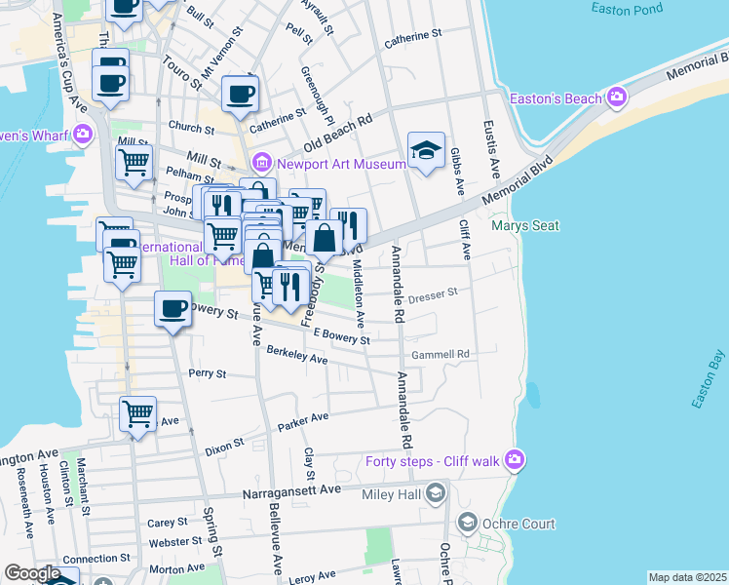The height and width of the screenshot is (585, 729).
Task: Select the shopping cart marker by the waterfront piers
Action: 122,265
